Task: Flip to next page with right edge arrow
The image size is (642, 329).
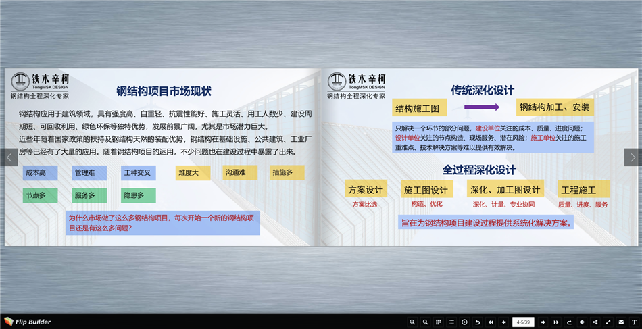Action: (x=633, y=157)
